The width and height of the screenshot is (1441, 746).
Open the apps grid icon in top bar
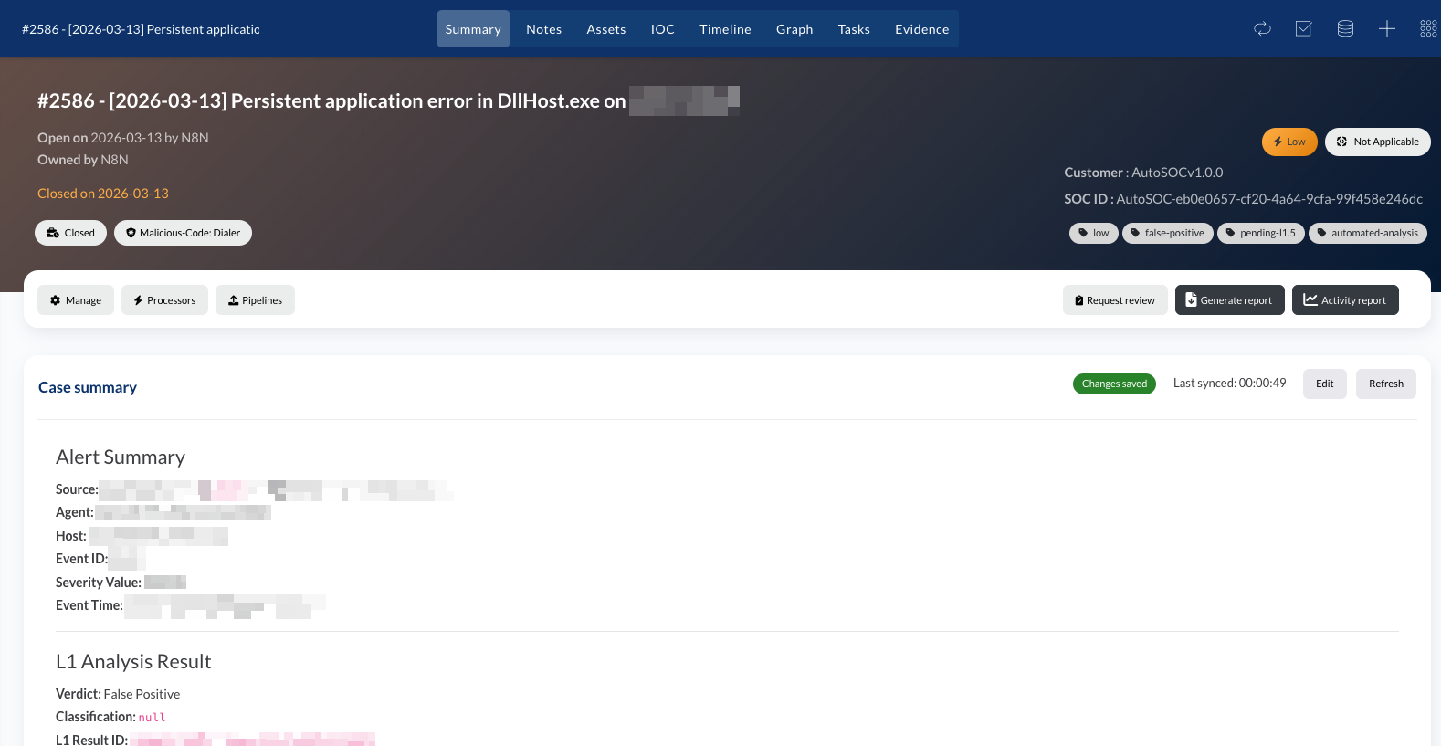[x=1428, y=28]
